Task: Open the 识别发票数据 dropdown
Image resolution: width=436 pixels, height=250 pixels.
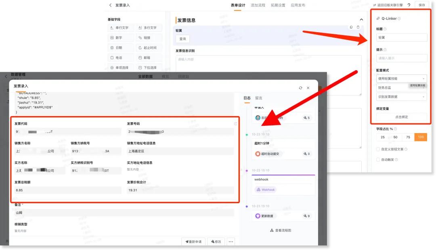Action: [x=402, y=97]
